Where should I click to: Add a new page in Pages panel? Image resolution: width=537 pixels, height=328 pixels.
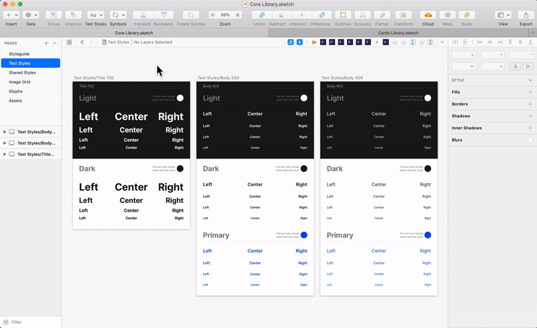[46, 43]
